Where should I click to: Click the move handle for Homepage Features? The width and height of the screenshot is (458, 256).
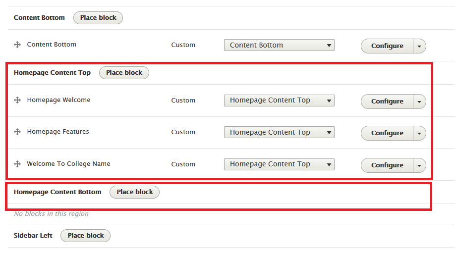17,132
